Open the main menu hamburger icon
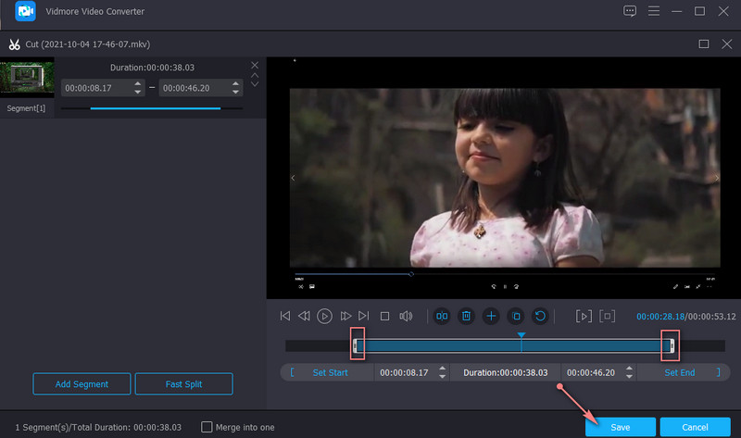 pyautogui.click(x=654, y=11)
